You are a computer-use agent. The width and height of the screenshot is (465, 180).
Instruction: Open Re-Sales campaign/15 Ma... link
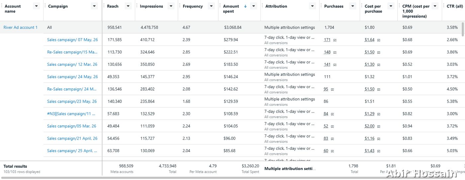tap(72, 52)
